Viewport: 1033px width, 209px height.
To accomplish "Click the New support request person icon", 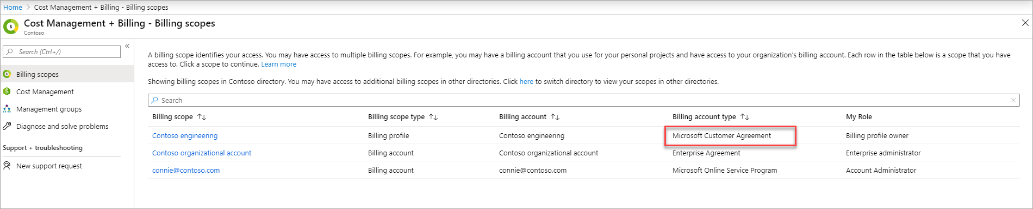I will [x=7, y=166].
